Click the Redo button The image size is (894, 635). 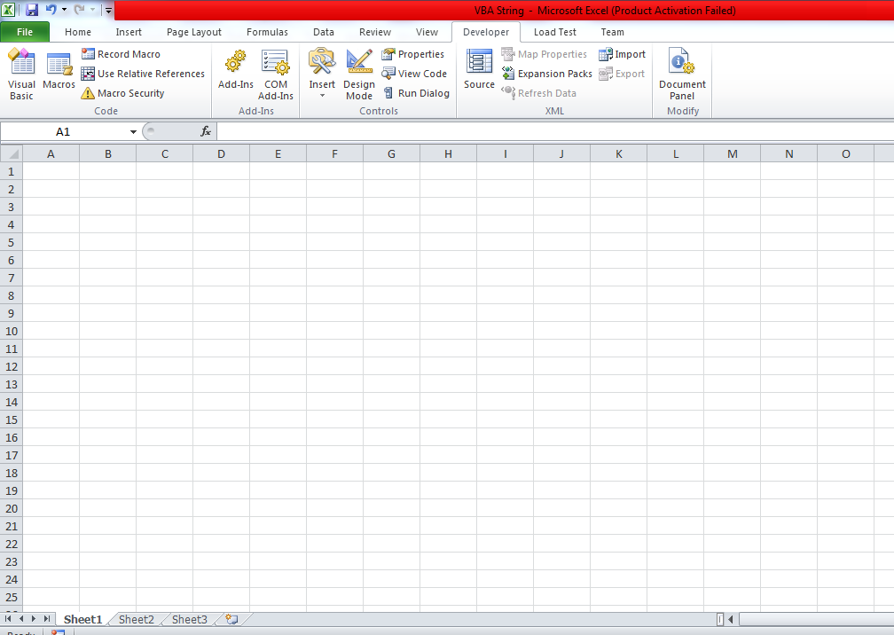(79, 10)
